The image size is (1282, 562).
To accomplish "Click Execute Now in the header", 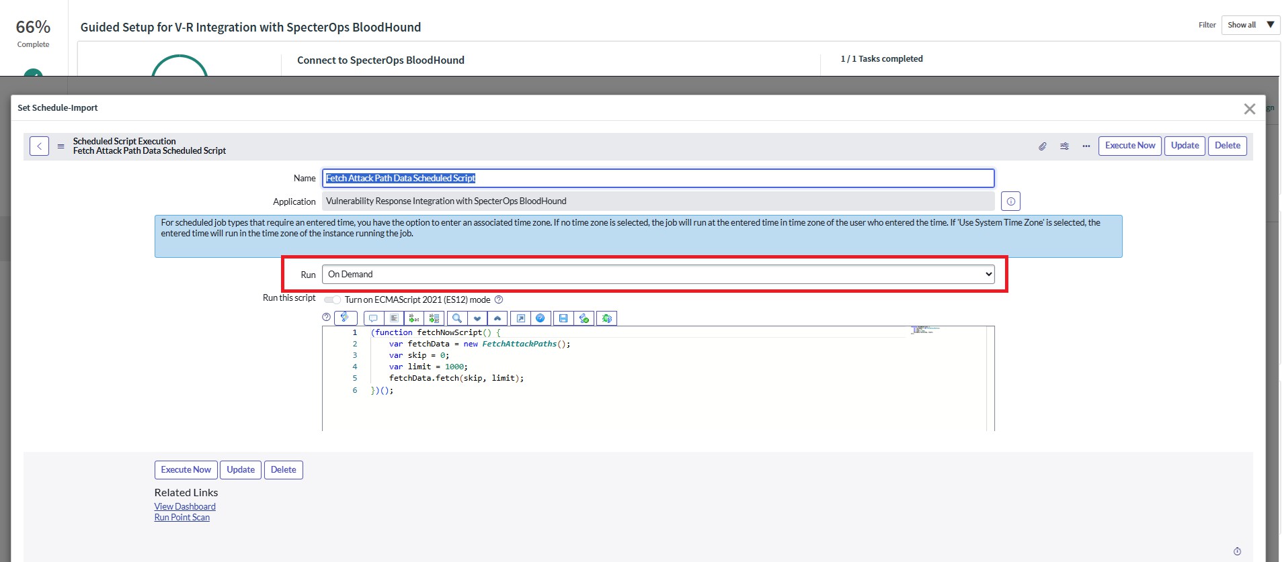I will [x=1129, y=146].
